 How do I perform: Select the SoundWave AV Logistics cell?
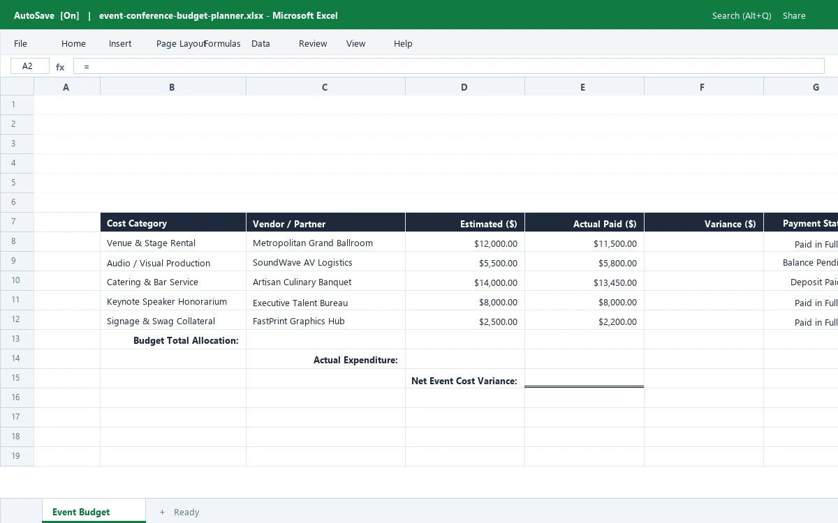[x=325, y=261]
